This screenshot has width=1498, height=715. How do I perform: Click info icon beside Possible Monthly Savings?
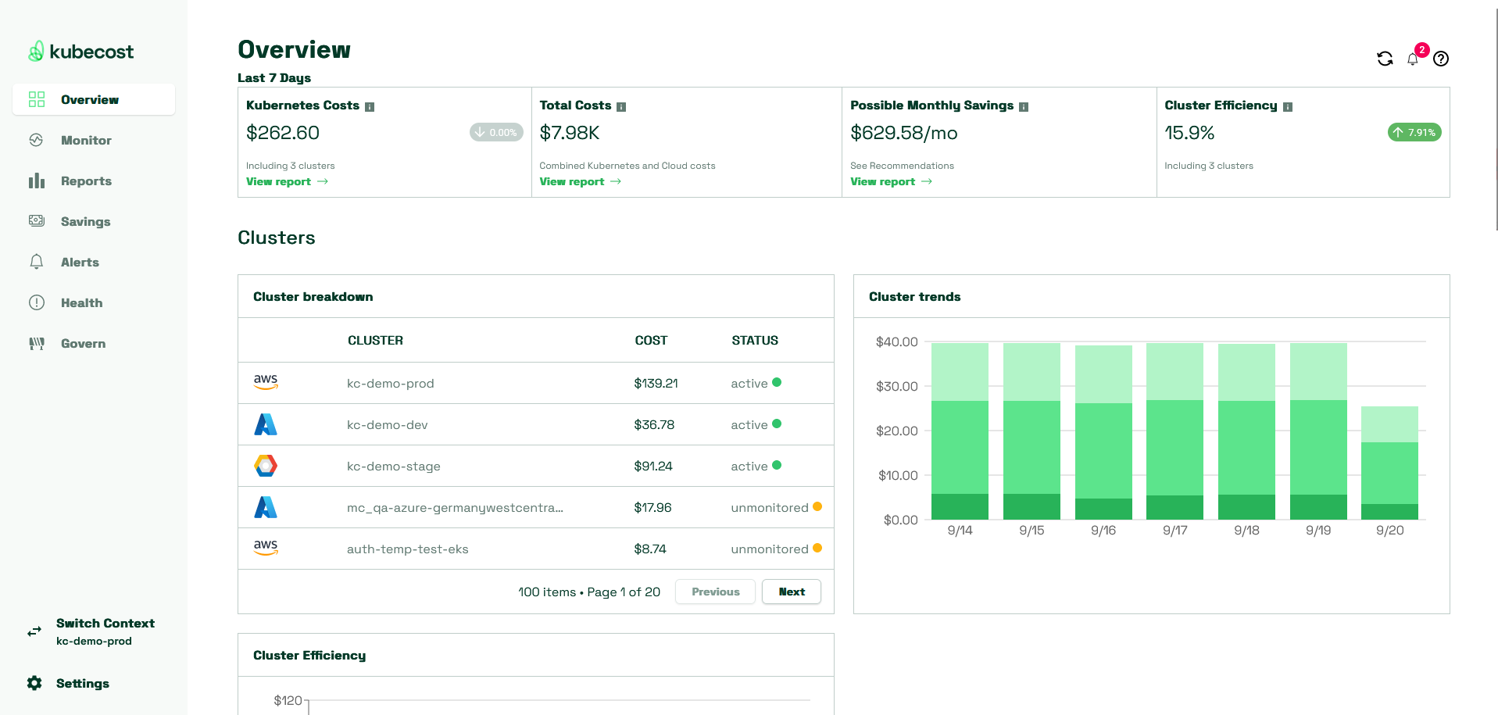coord(1024,107)
